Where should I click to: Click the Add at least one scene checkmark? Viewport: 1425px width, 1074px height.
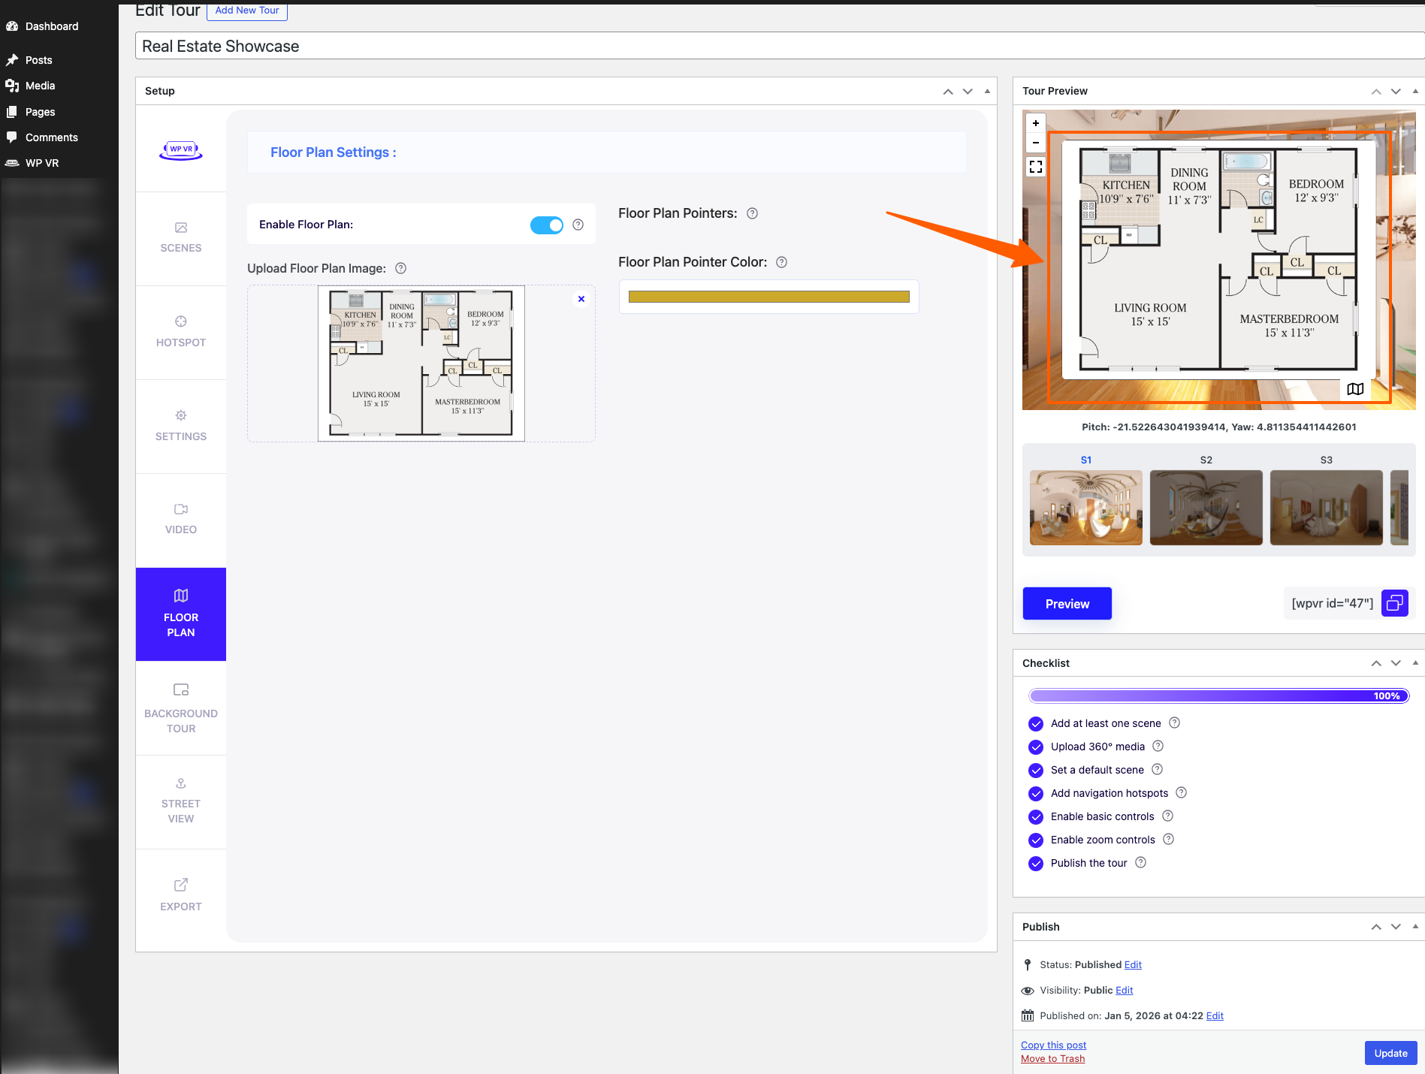tap(1036, 724)
